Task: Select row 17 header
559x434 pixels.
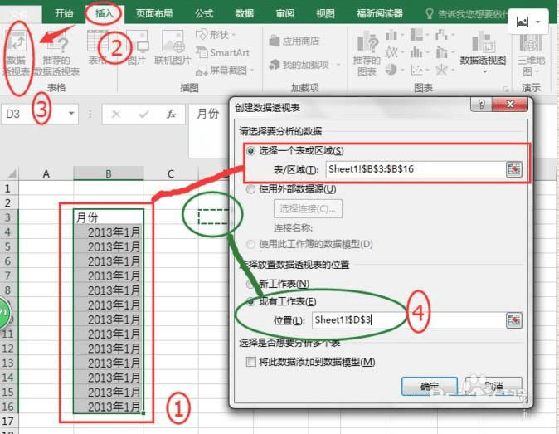Action: pos(7,422)
